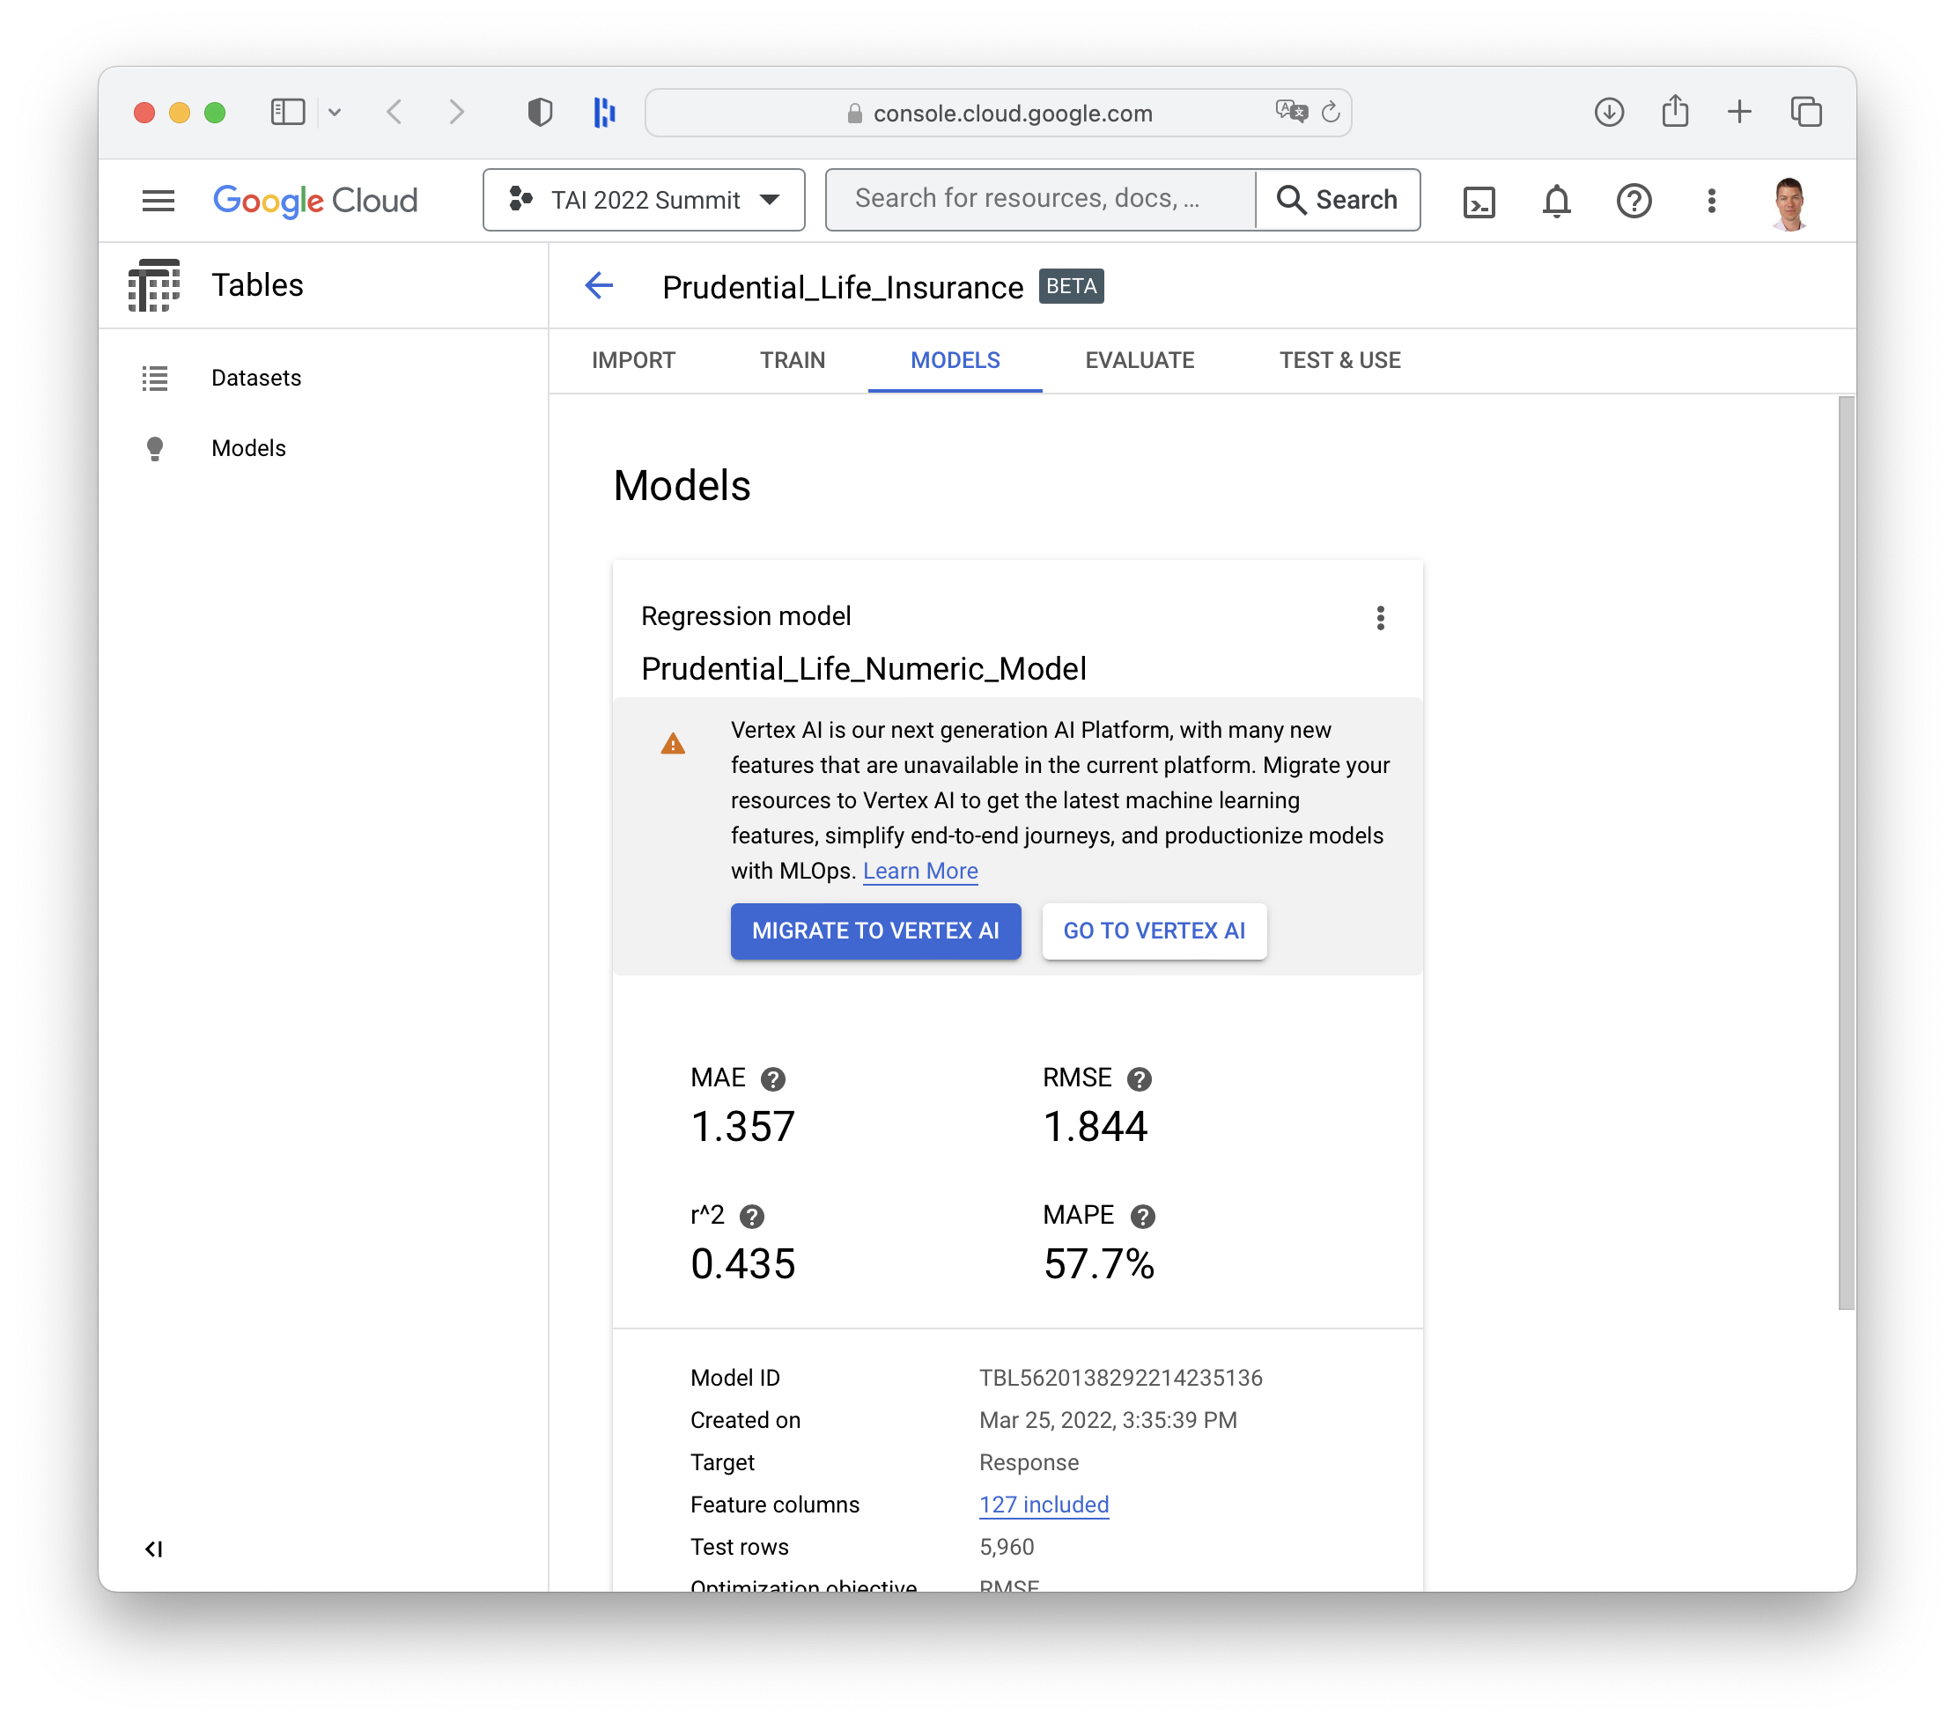Click the console.cloud.google.com address bar
The height and width of the screenshot is (1722, 1955).
998,113
